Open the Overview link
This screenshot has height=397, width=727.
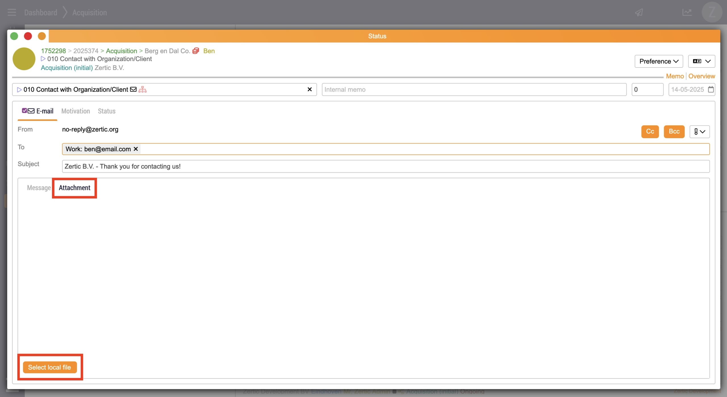coord(701,76)
